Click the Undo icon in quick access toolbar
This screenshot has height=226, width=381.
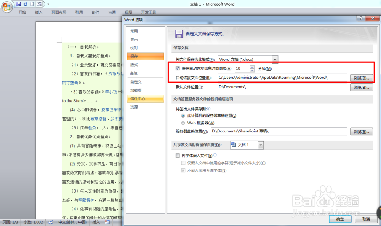tap(25, 4)
